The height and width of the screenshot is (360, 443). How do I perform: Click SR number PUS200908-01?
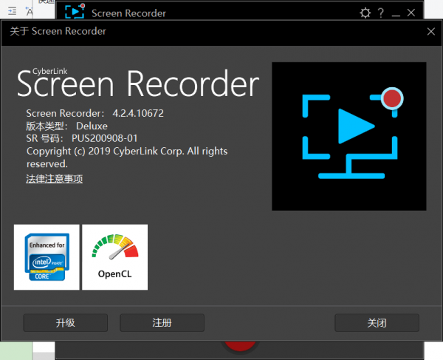click(x=105, y=138)
